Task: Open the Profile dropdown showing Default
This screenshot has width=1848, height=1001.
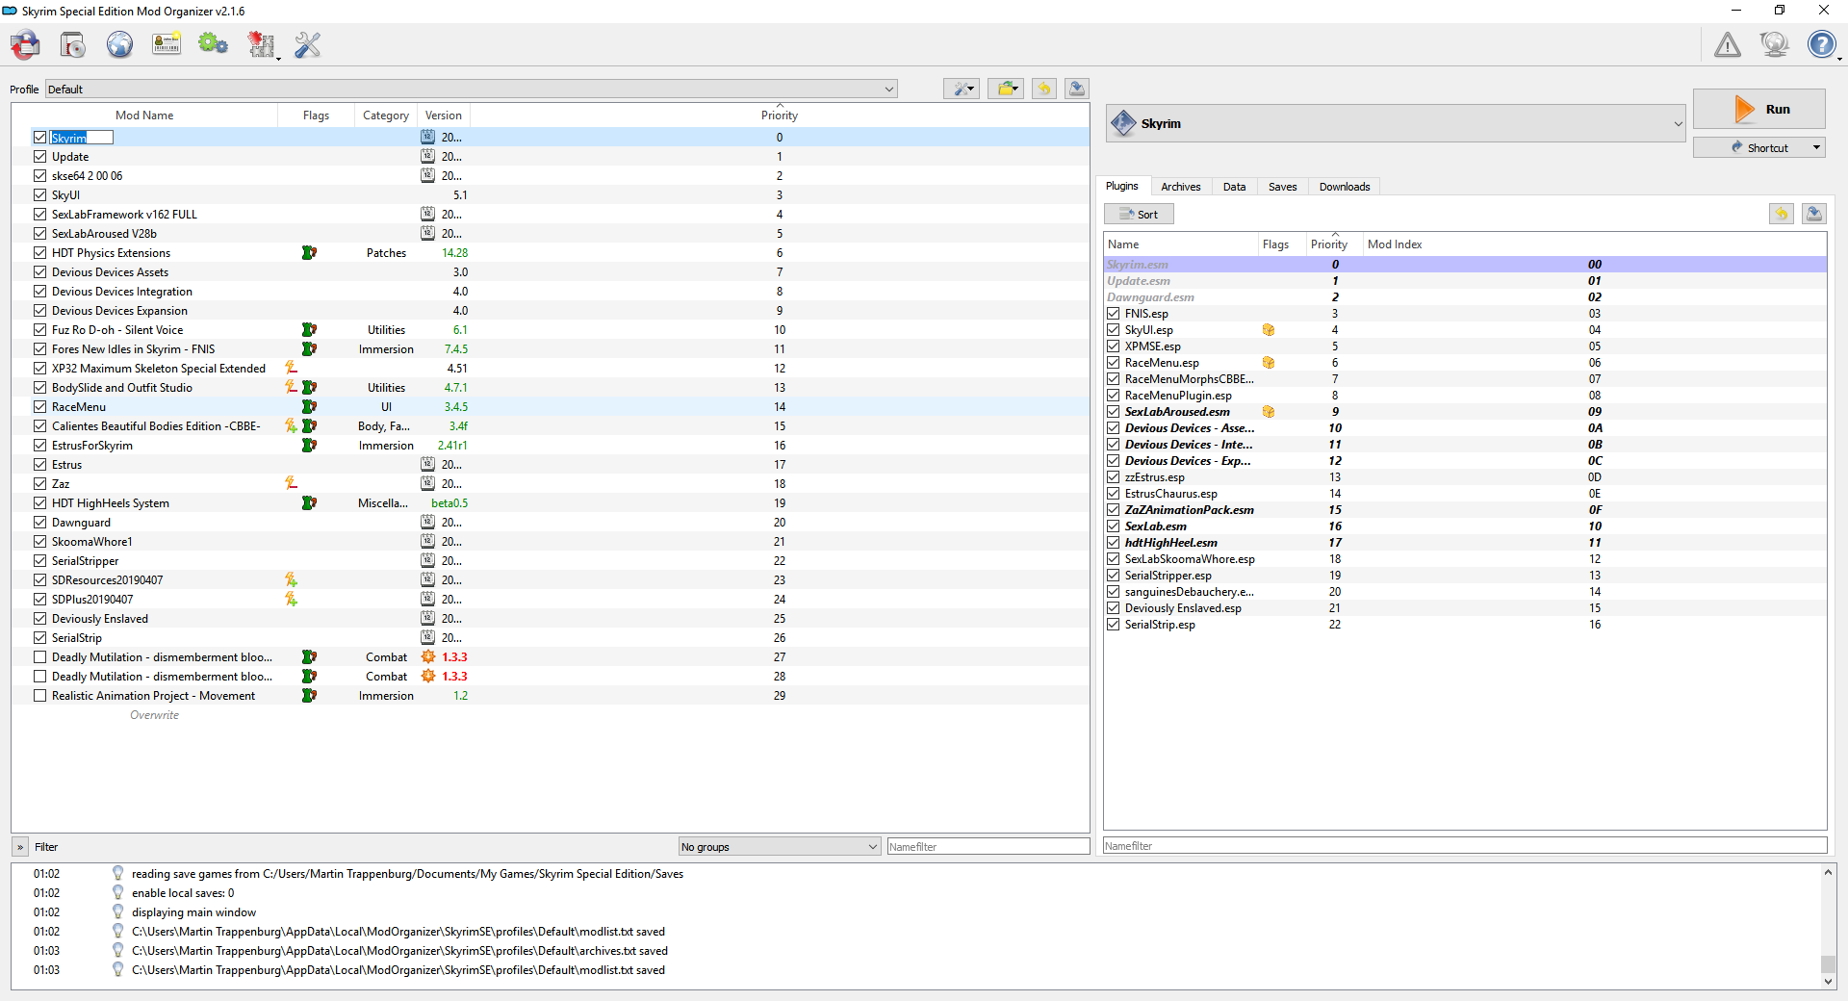Action: pos(472,89)
